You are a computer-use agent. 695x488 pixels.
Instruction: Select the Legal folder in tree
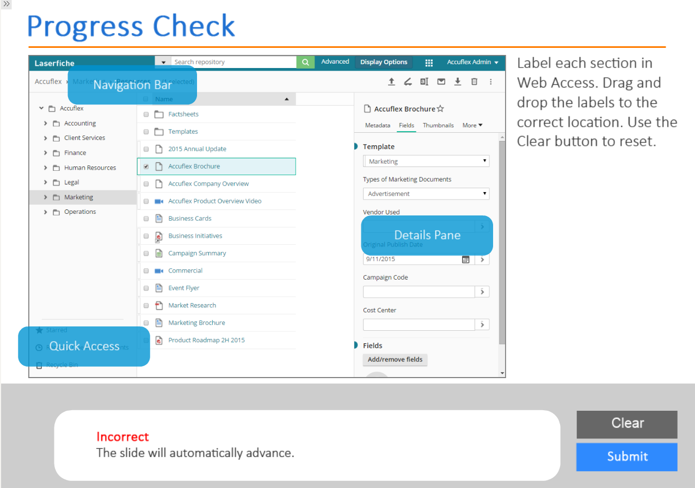71,182
